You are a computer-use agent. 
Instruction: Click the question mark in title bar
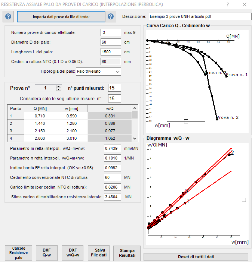(228, 4)
